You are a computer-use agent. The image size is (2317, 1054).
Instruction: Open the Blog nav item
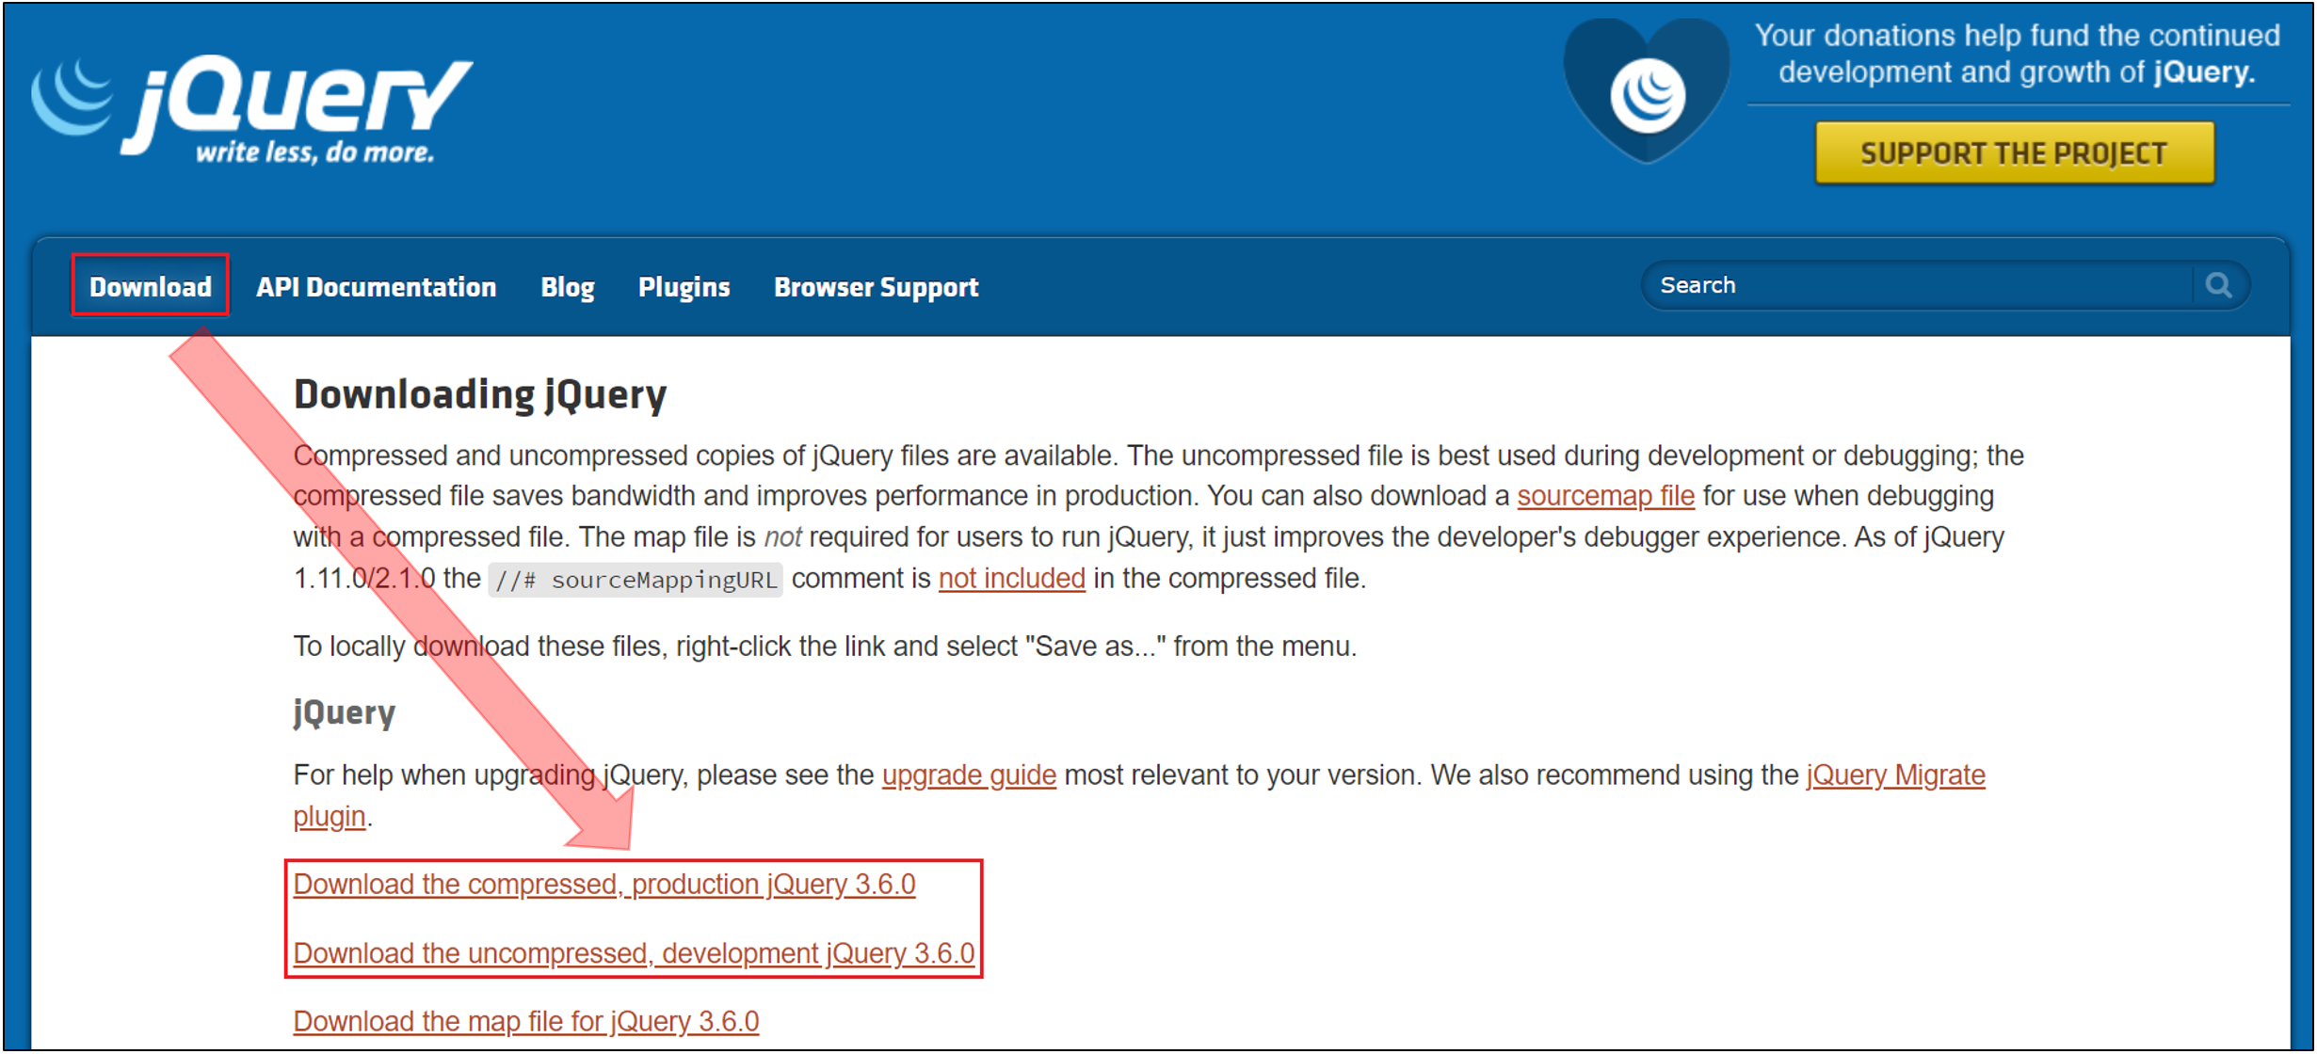567,286
